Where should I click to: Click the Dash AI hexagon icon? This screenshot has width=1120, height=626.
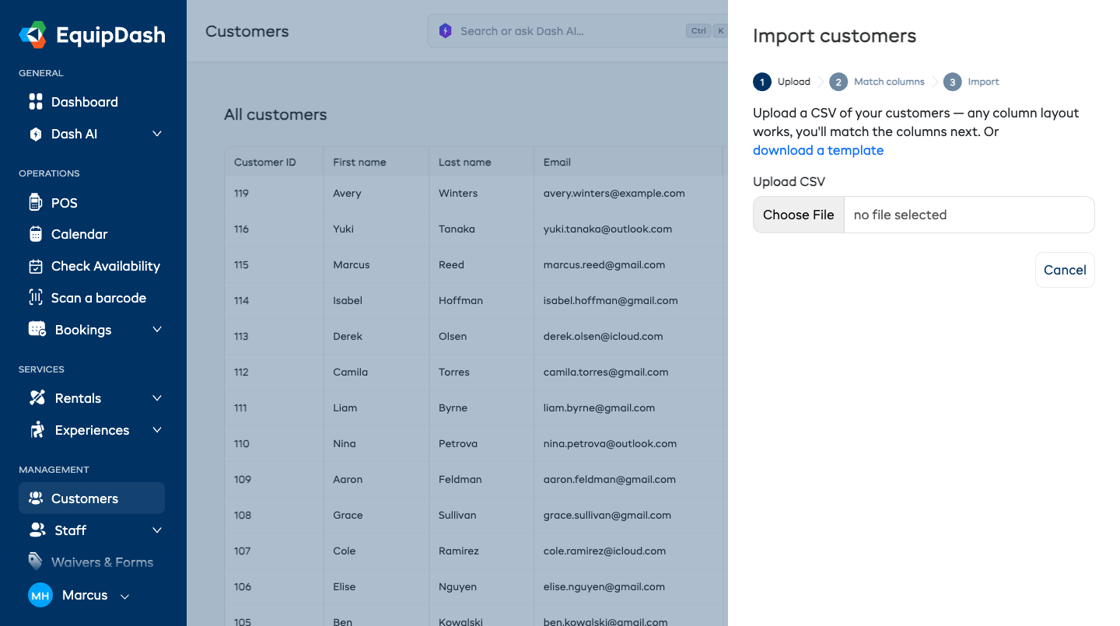pos(36,134)
